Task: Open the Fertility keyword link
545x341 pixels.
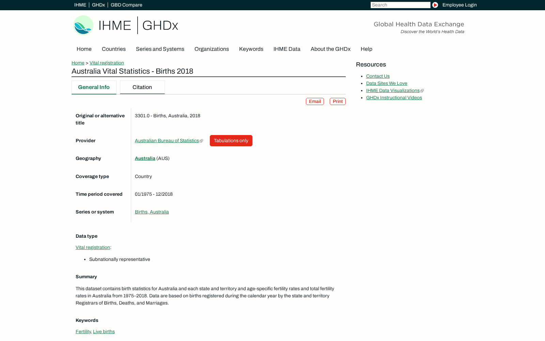Action: (x=83, y=332)
